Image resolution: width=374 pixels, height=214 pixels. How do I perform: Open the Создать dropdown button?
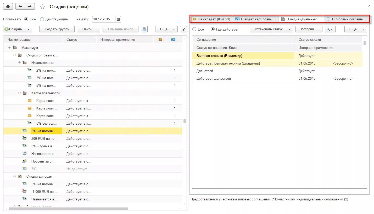click(x=18, y=29)
